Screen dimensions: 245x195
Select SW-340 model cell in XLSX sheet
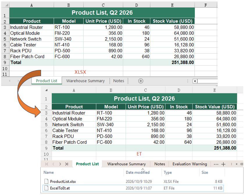[x=69, y=39]
